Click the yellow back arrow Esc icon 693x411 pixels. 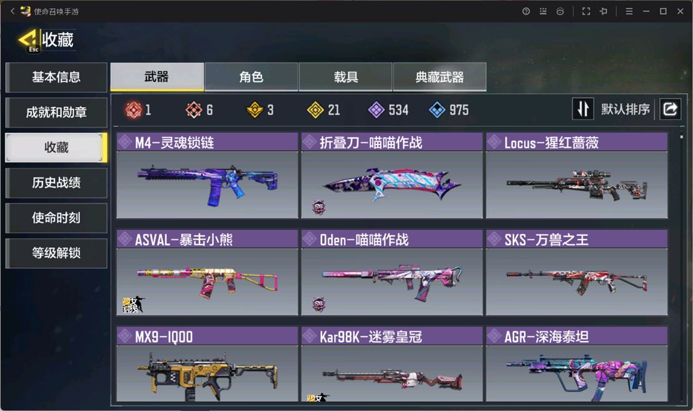coord(29,41)
